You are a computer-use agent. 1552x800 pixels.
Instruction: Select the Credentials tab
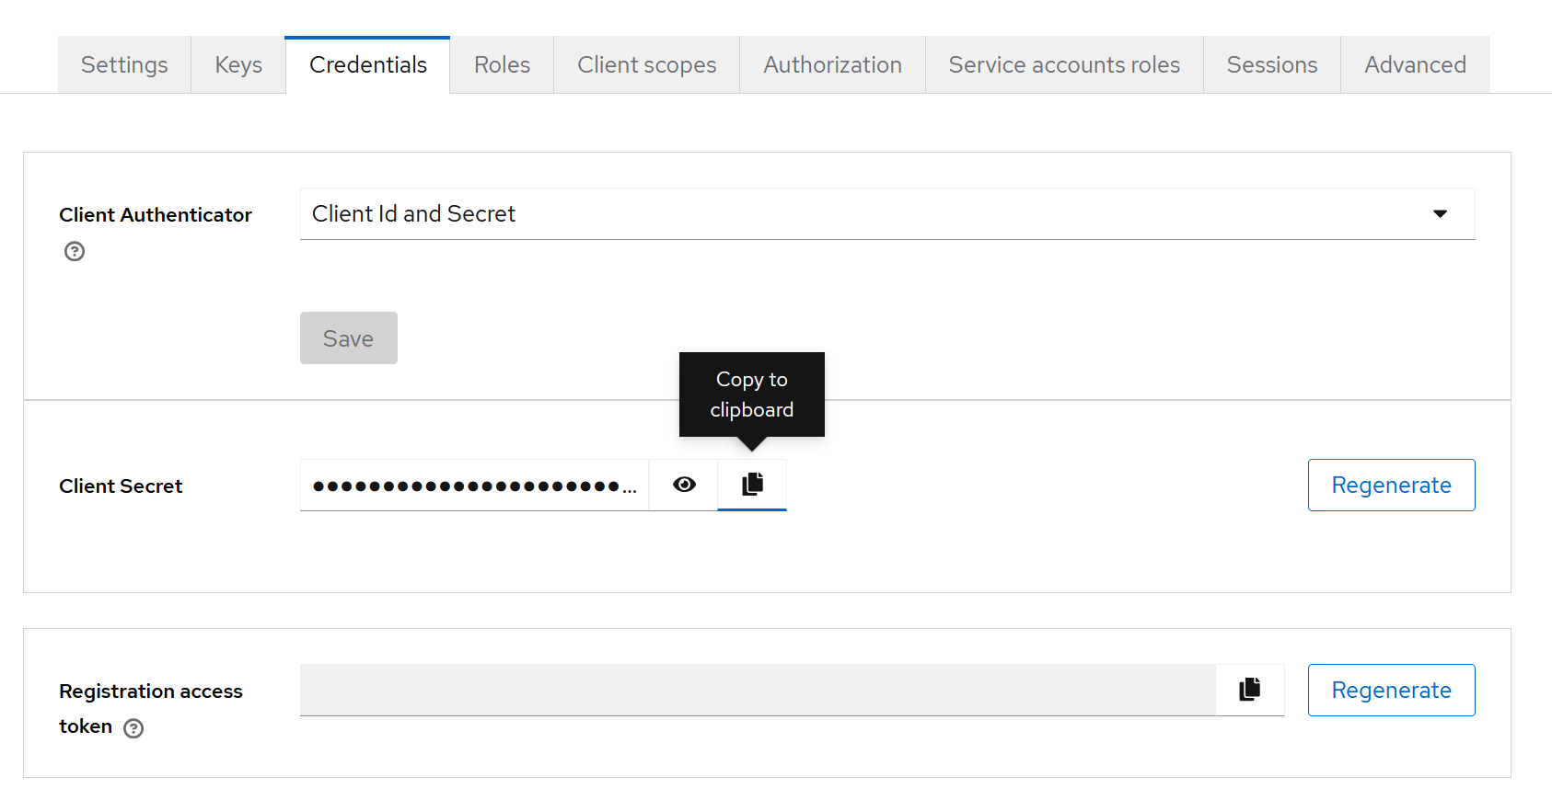click(x=367, y=65)
